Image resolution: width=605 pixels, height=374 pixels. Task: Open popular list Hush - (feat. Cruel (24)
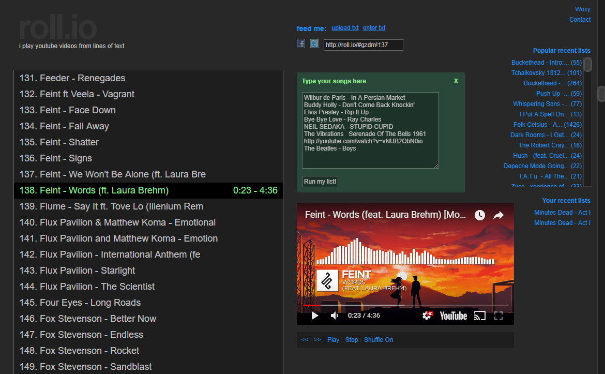point(547,156)
